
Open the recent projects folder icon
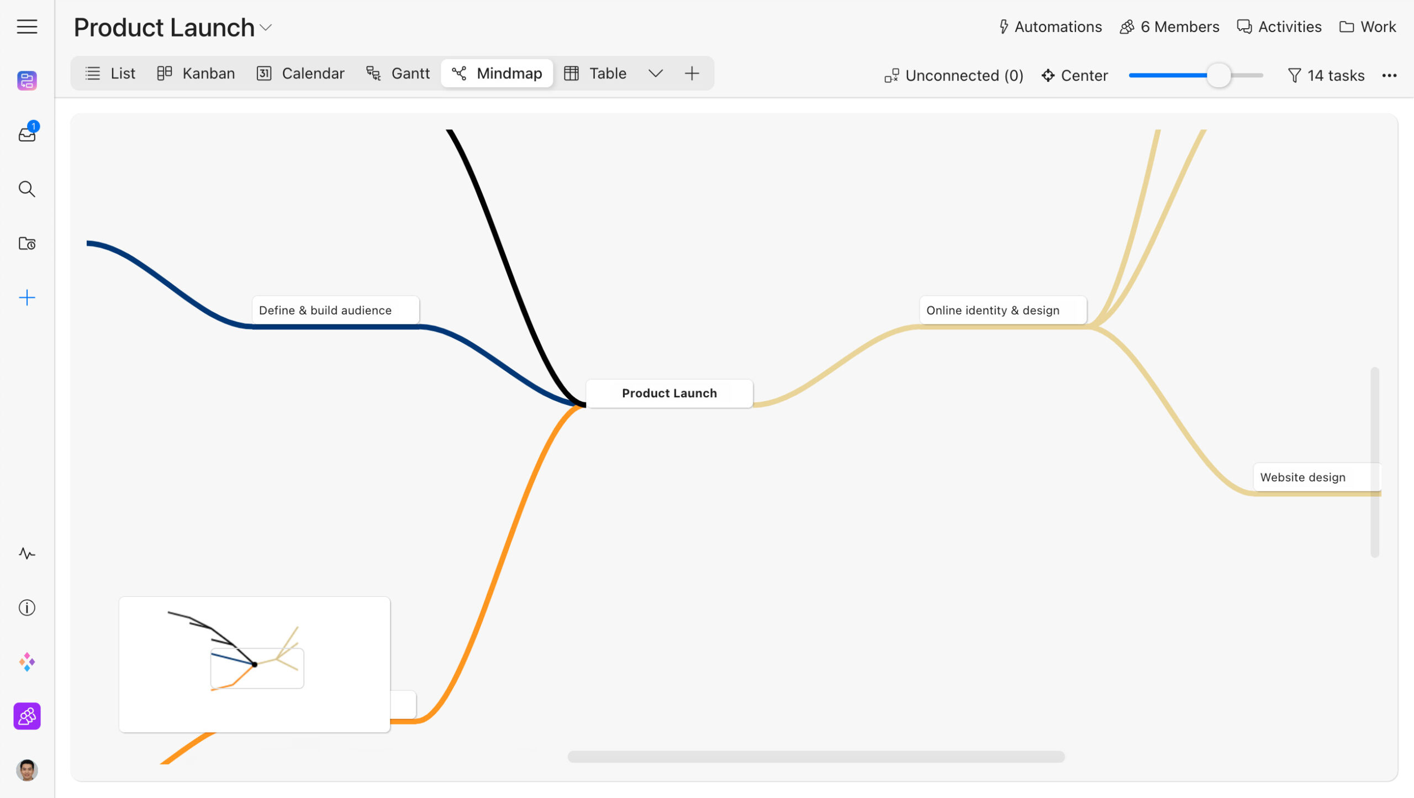pos(27,243)
